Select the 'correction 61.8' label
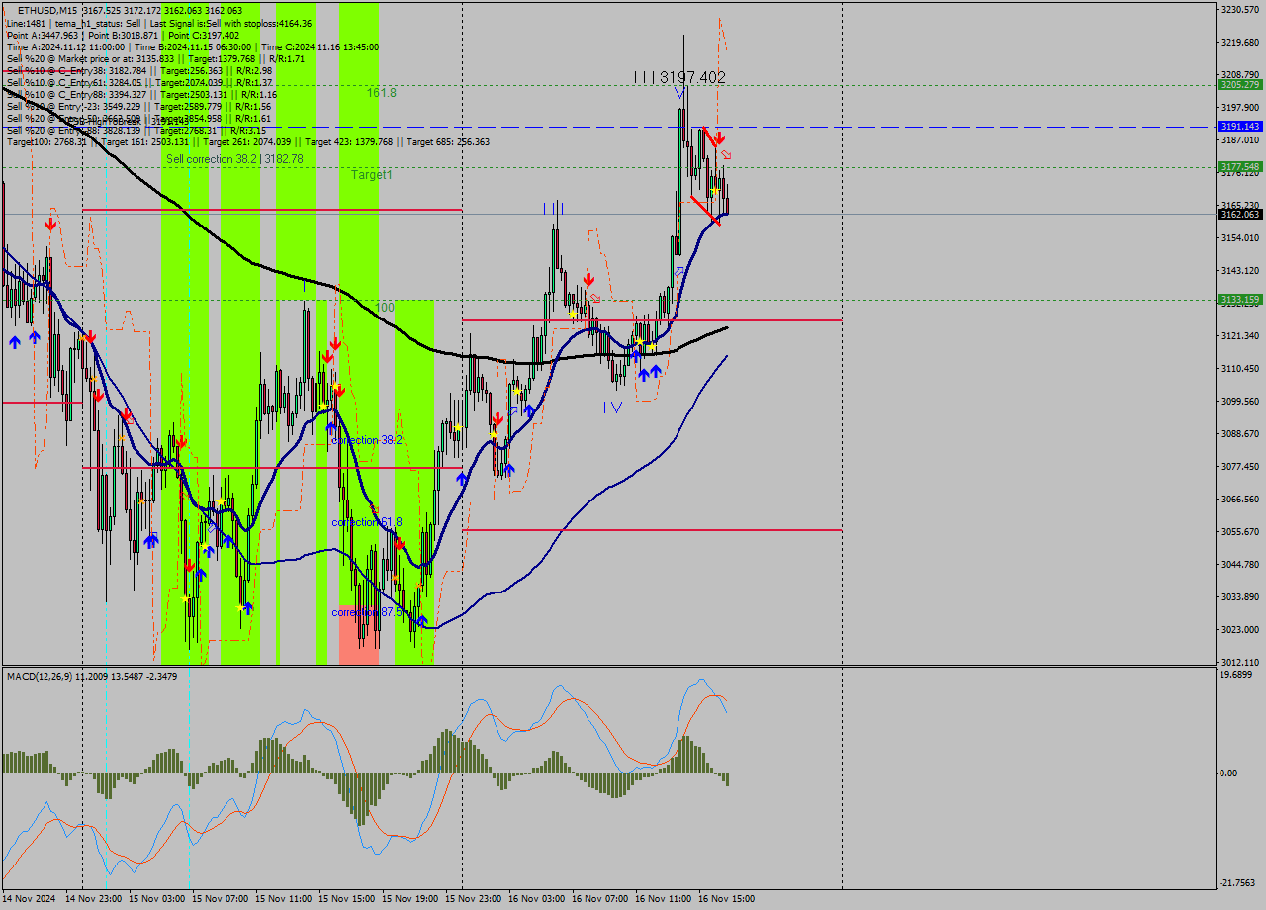Screen dimensions: 1266x910 [367, 522]
